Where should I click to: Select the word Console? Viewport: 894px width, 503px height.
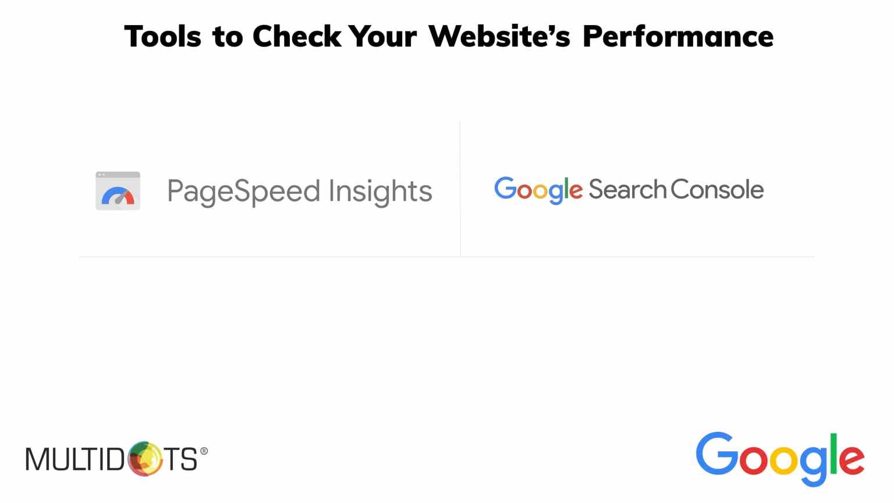pyautogui.click(x=717, y=190)
